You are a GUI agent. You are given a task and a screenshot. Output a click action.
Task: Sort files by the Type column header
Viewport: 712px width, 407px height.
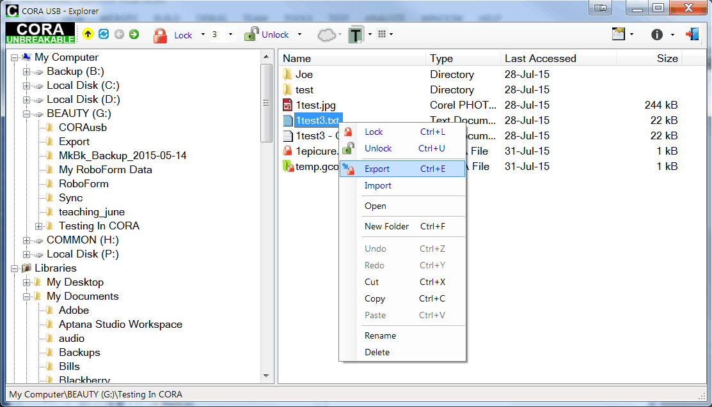pos(464,59)
